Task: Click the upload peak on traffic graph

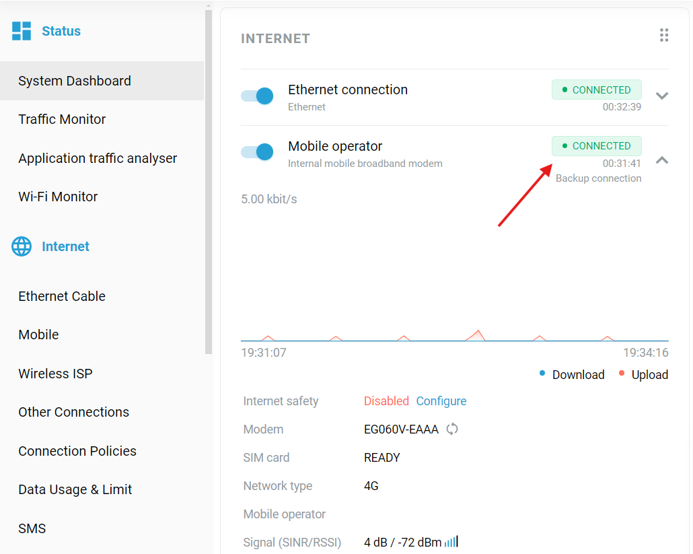Action: pos(478,335)
